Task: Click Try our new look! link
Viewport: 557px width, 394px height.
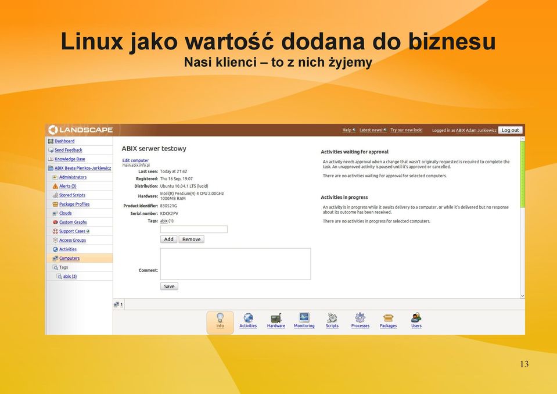Action: click(407, 130)
